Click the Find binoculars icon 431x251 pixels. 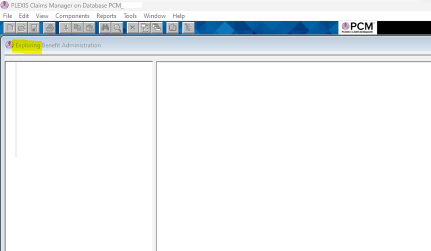(105, 28)
